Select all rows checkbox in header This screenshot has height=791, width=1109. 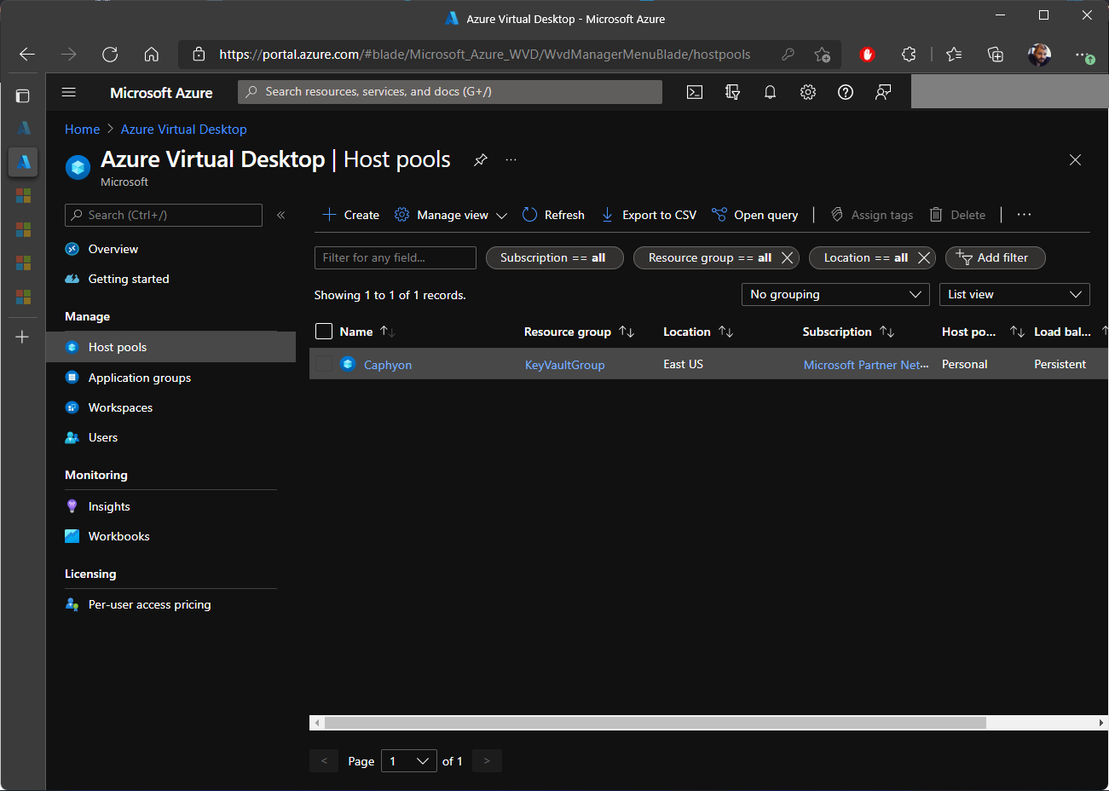pyautogui.click(x=324, y=332)
